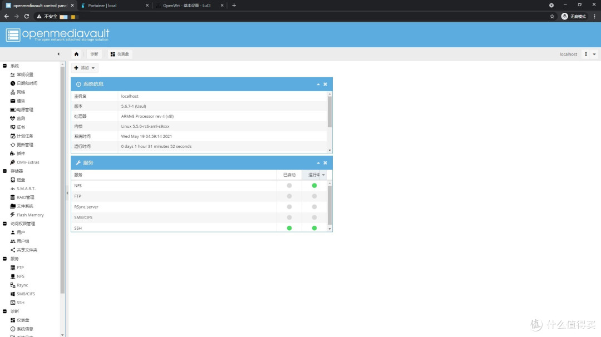Open the 运行中 column header dropdown

point(323,175)
